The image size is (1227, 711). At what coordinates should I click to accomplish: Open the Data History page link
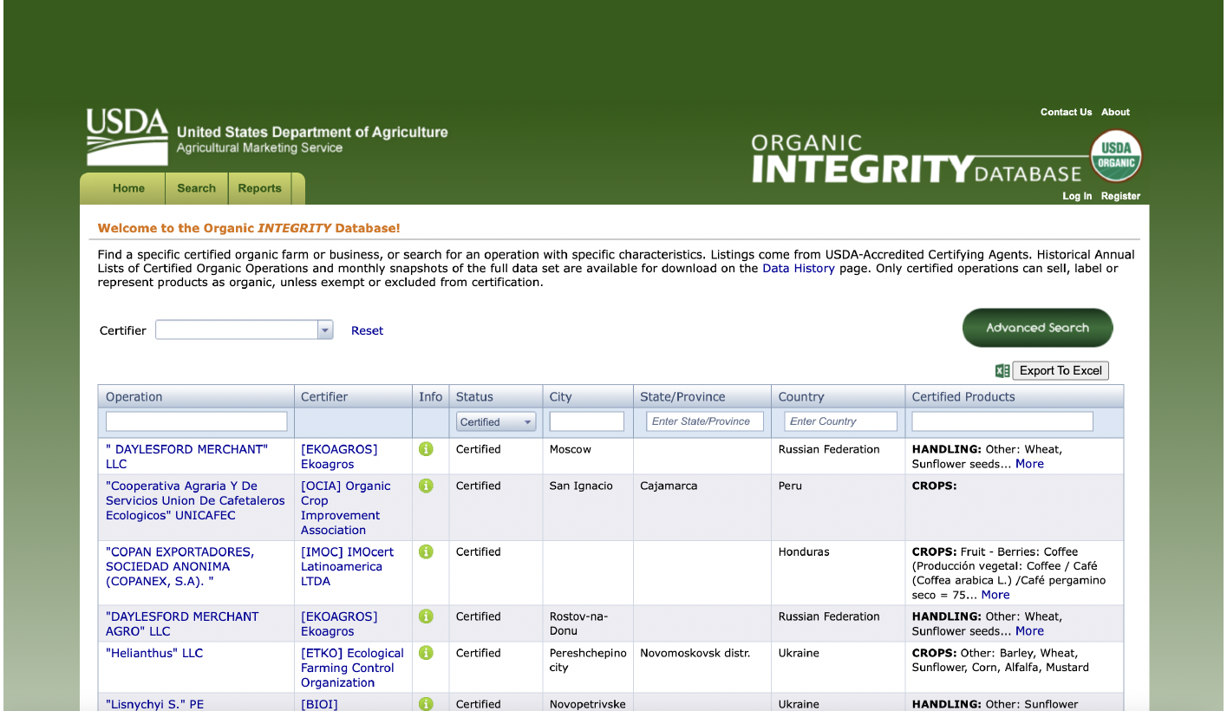[798, 268]
